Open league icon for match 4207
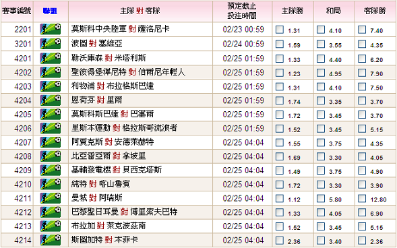The image size is (397, 248). point(51,142)
